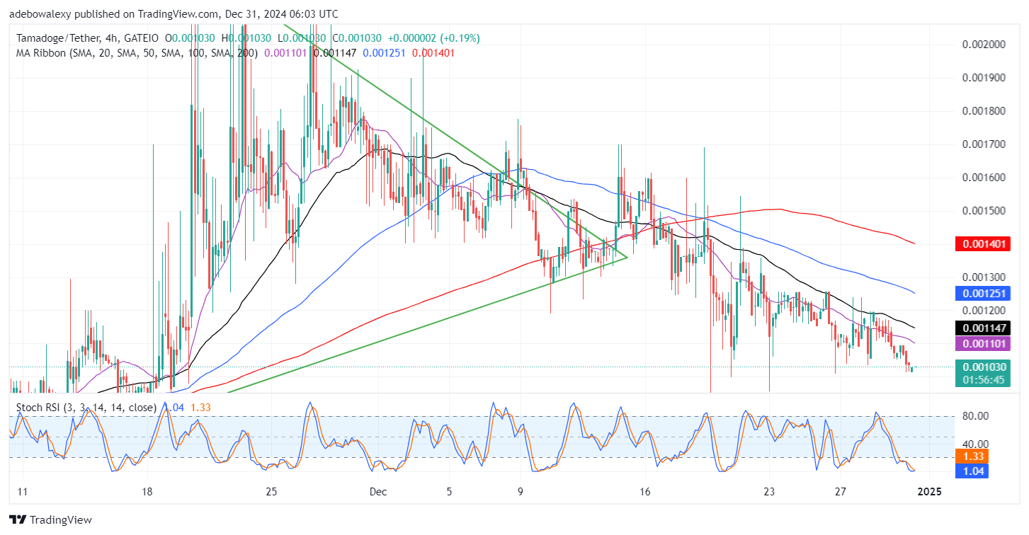Select the Tamadoge/Tether symbol title
The height and width of the screenshot is (535, 1029).
click(x=57, y=38)
